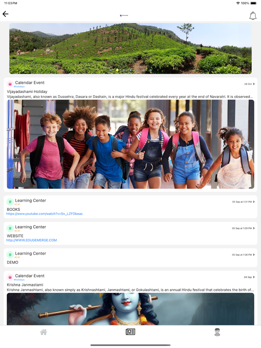Tap the #holidays tag under Krishna Janmastami event
Viewport: 261px width, 348px height.
pyautogui.click(x=19, y=280)
